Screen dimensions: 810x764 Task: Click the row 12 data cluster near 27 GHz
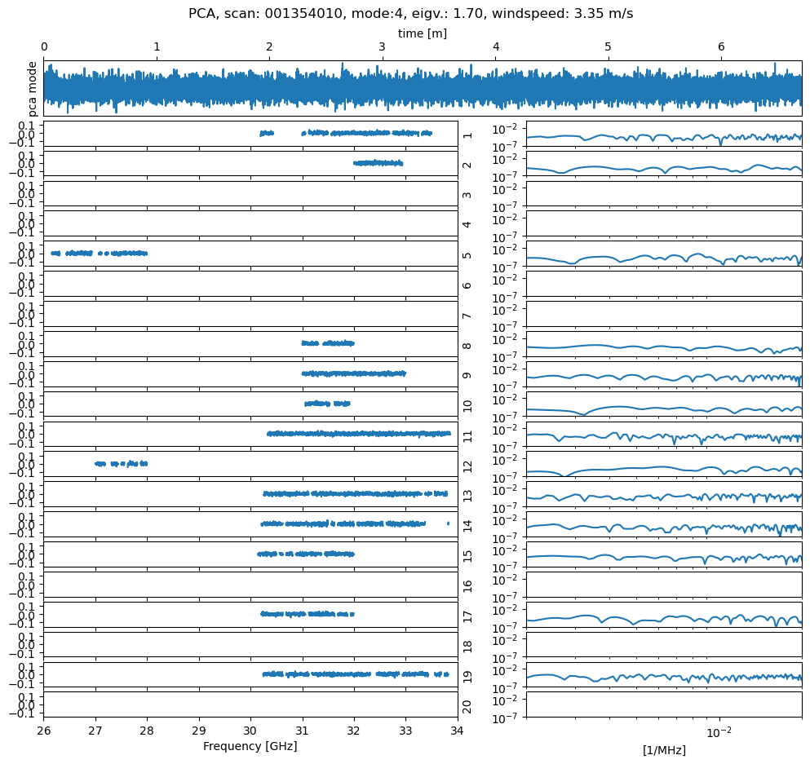(122, 463)
